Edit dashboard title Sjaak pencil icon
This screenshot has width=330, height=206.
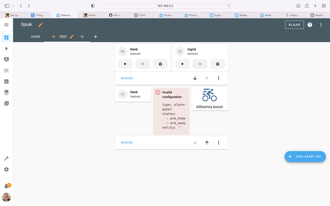click(x=40, y=25)
